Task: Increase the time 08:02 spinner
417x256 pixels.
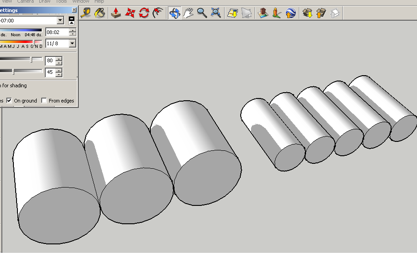Action: click(x=72, y=30)
